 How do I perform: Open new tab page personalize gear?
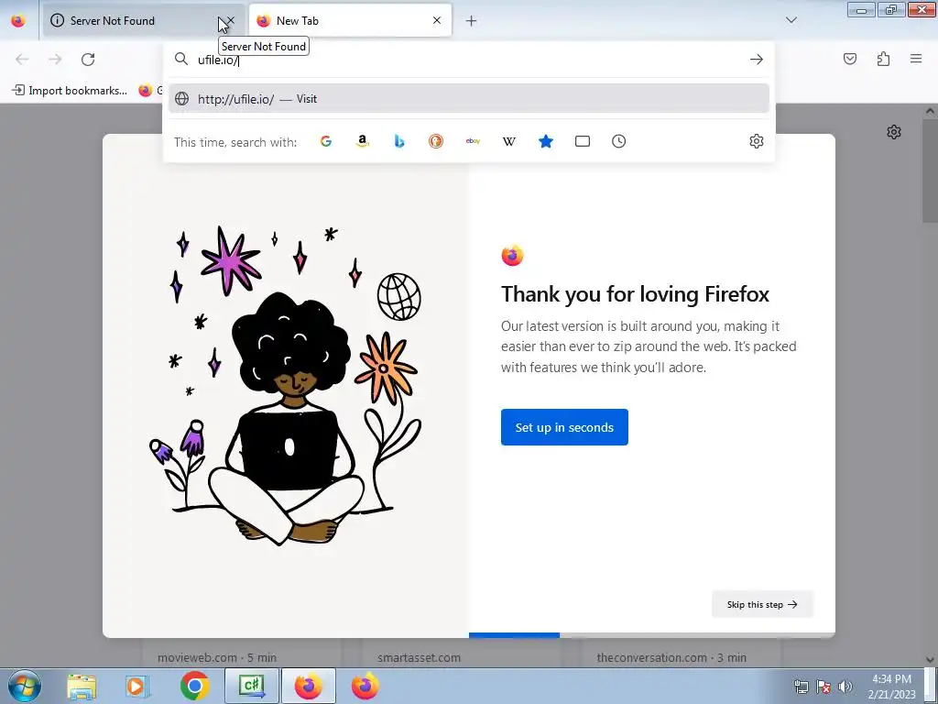pyautogui.click(x=894, y=132)
